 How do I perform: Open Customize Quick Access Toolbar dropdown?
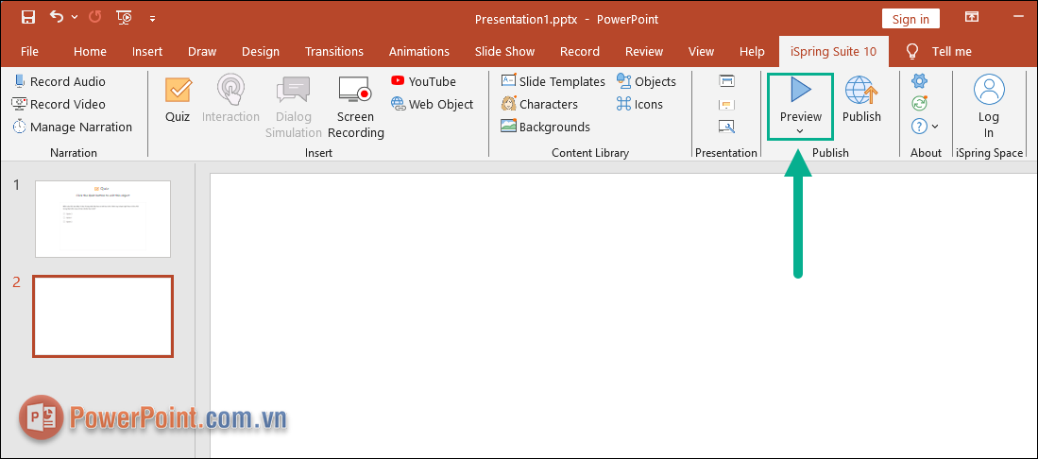(x=152, y=19)
